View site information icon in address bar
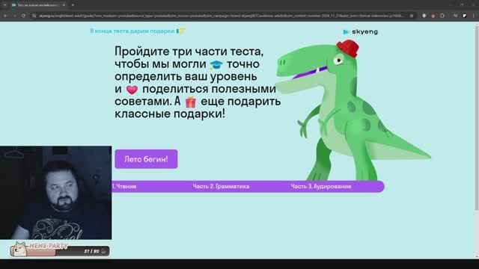The image size is (479, 269). 34,16
